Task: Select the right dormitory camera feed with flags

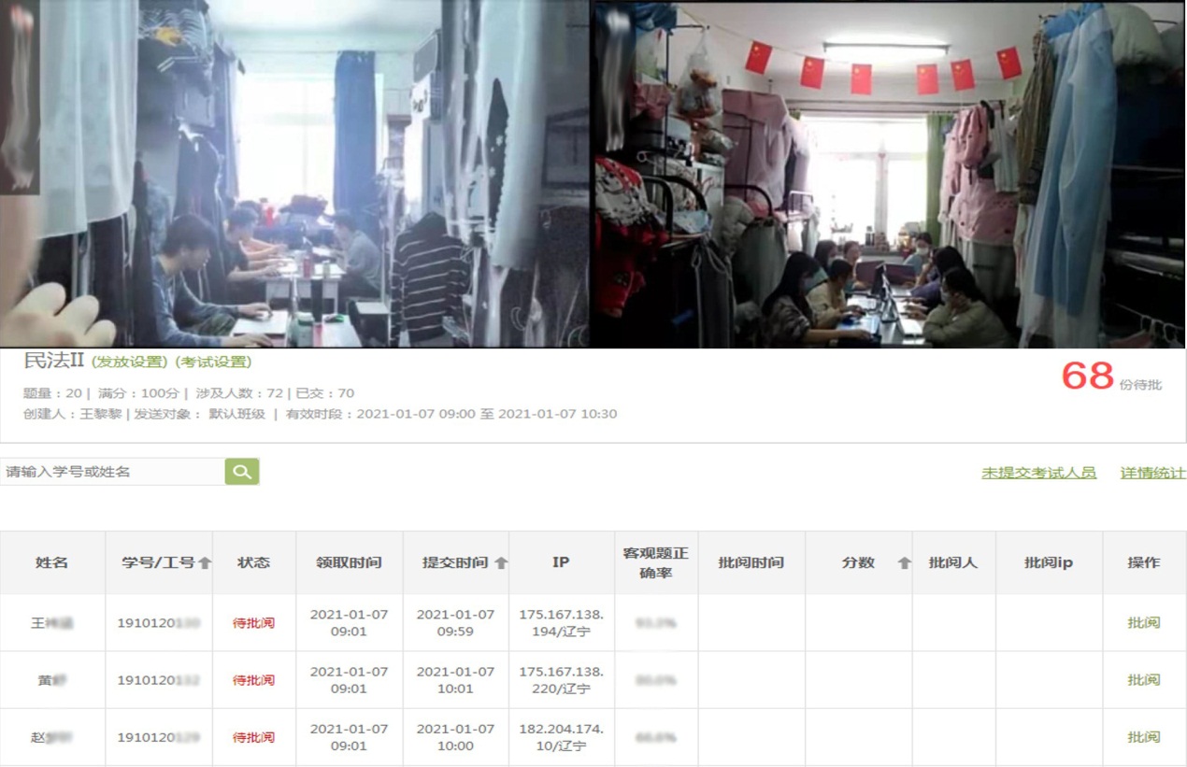Action: click(888, 174)
